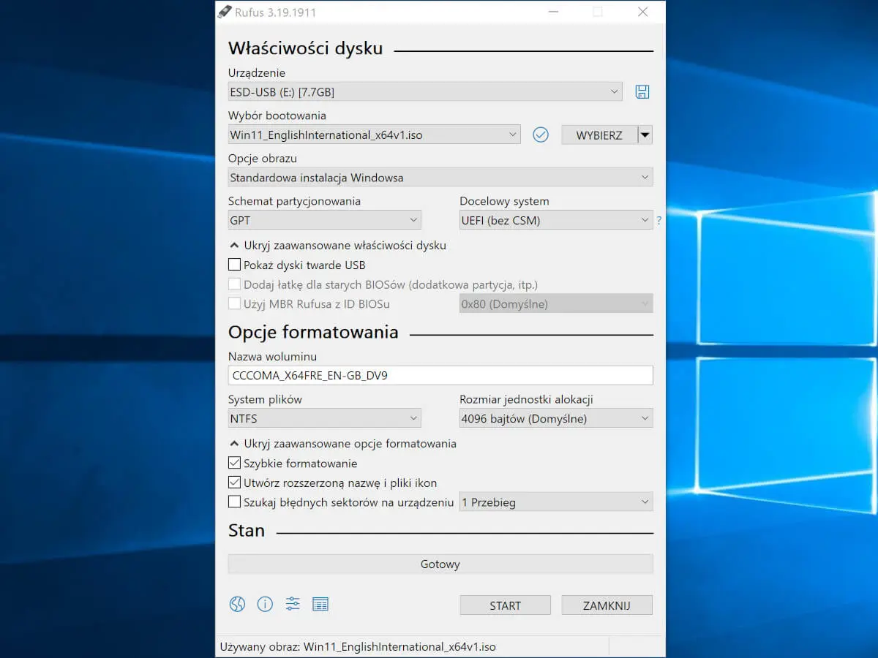Uncheck Utwórz rozszerzoną nazwę i pliki ikon

tap(234, 483)
